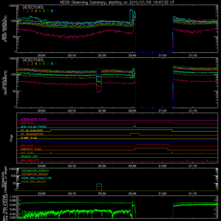
Task: Click the front segments MON. counts/s axis title
Action: tap(4, 29)
